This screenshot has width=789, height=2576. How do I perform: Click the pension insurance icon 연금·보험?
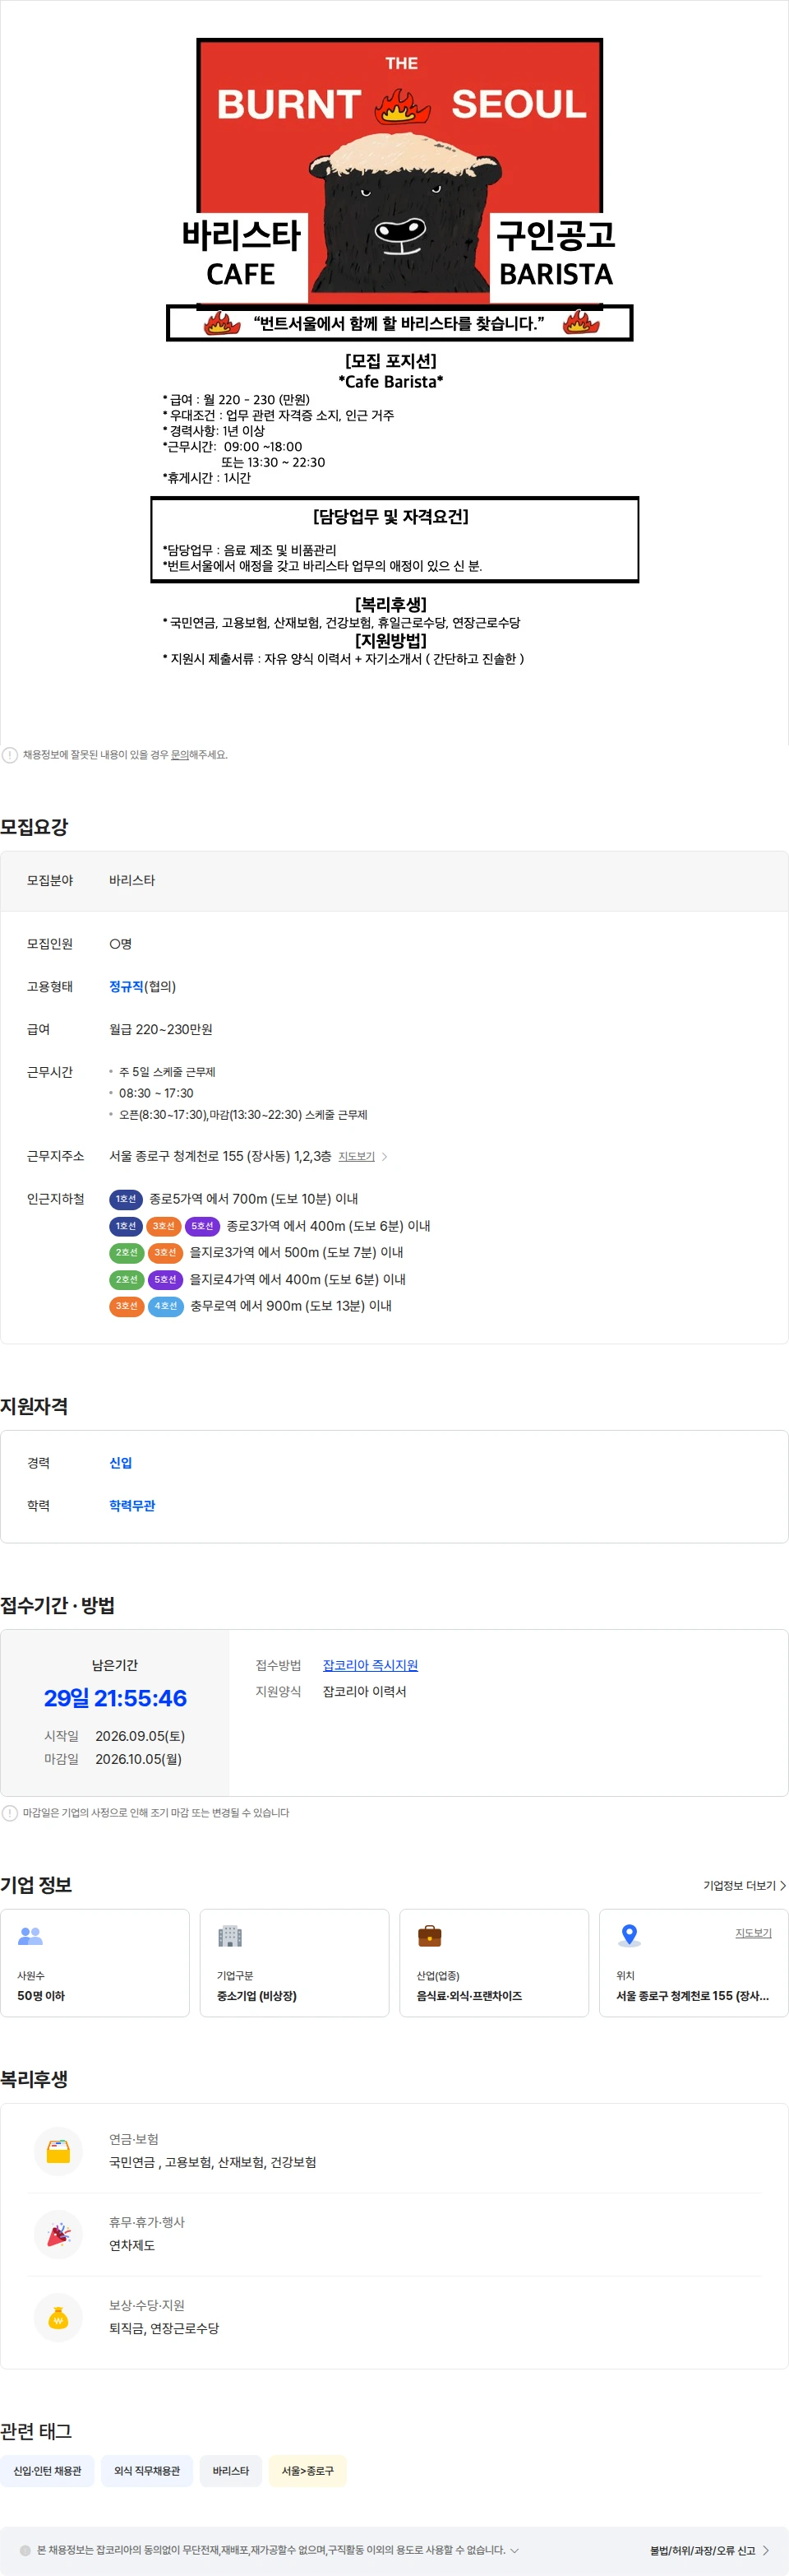click(59, 2151)
